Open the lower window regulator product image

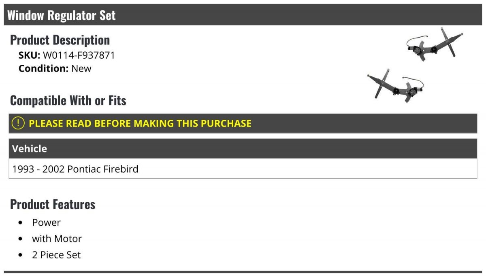tap(395, 85)
